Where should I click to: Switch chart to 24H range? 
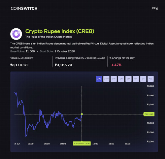tap(106, 79)
